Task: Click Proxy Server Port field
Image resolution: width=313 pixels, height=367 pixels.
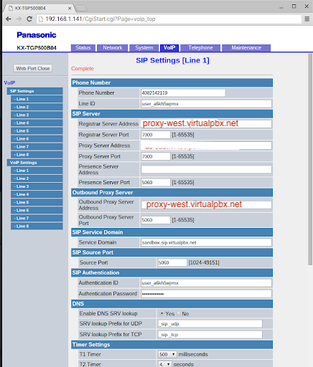Action: [x=156, y=156]
